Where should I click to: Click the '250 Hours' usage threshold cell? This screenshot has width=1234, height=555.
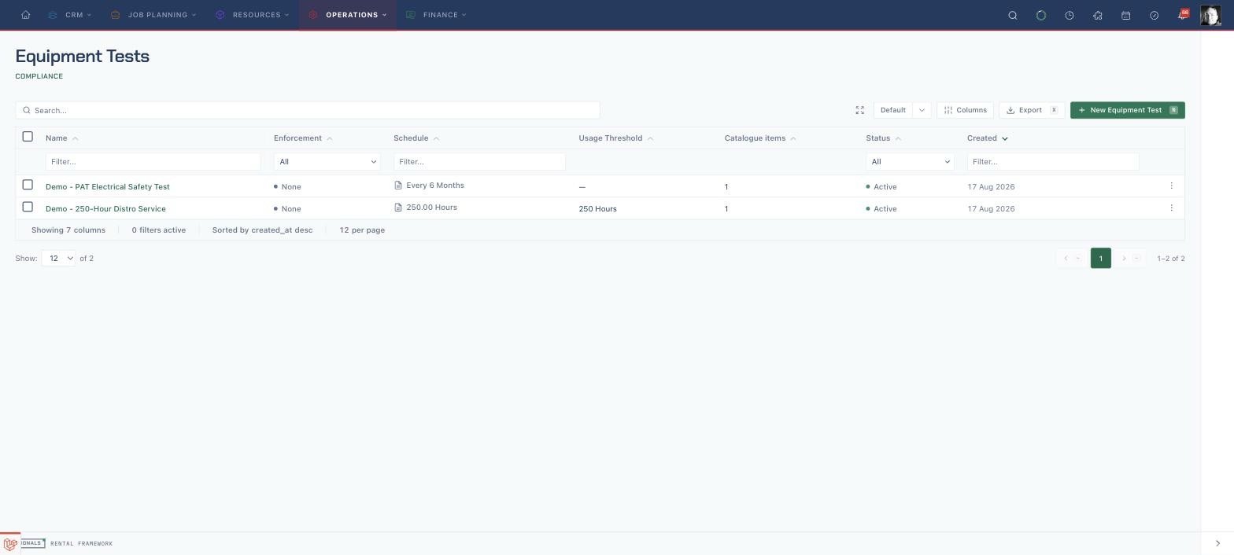coord(597,208)
